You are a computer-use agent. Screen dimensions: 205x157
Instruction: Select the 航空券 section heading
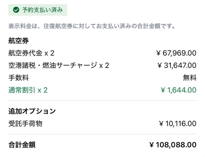pyautogui.click(x=18, y=40)
